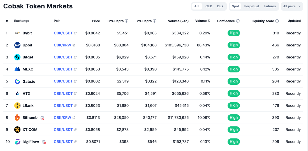Filter markets by DEX
Viewport: 308px width, 151px height.
[220, 6]
